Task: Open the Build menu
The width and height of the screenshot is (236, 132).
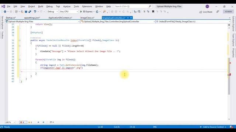Action: point(41,7)
